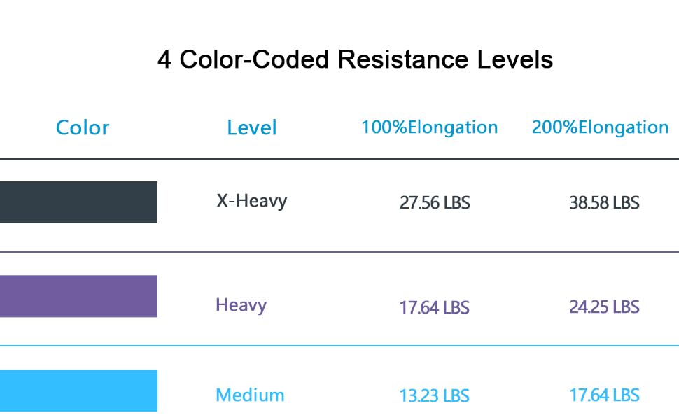This screenshot has width=679, height=420.
Task: Select the Heavy row 17.64 LBS value
Action: (x=435, y=307)
